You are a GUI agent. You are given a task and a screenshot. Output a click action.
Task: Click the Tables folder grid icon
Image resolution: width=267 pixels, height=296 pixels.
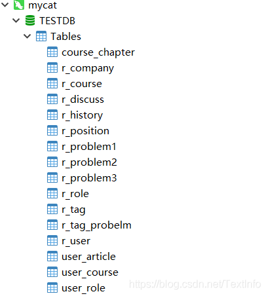pos(41,36)
